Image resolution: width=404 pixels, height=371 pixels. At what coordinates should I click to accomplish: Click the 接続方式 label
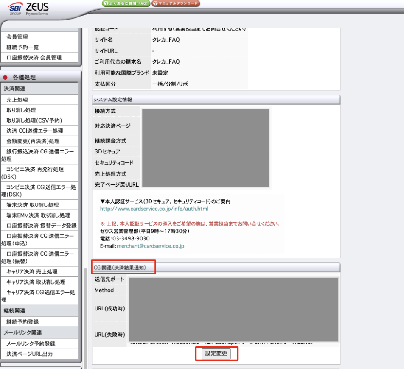[x=105, y=111]
